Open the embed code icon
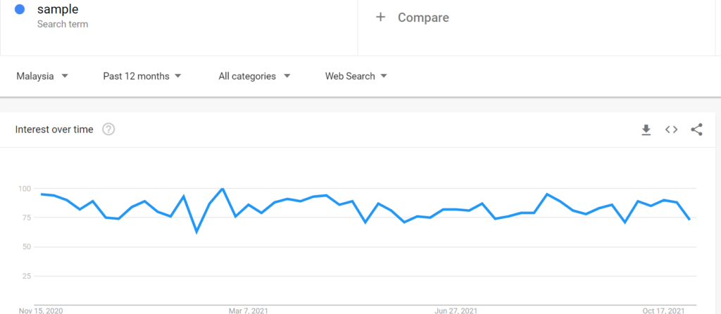 (671, 130)
